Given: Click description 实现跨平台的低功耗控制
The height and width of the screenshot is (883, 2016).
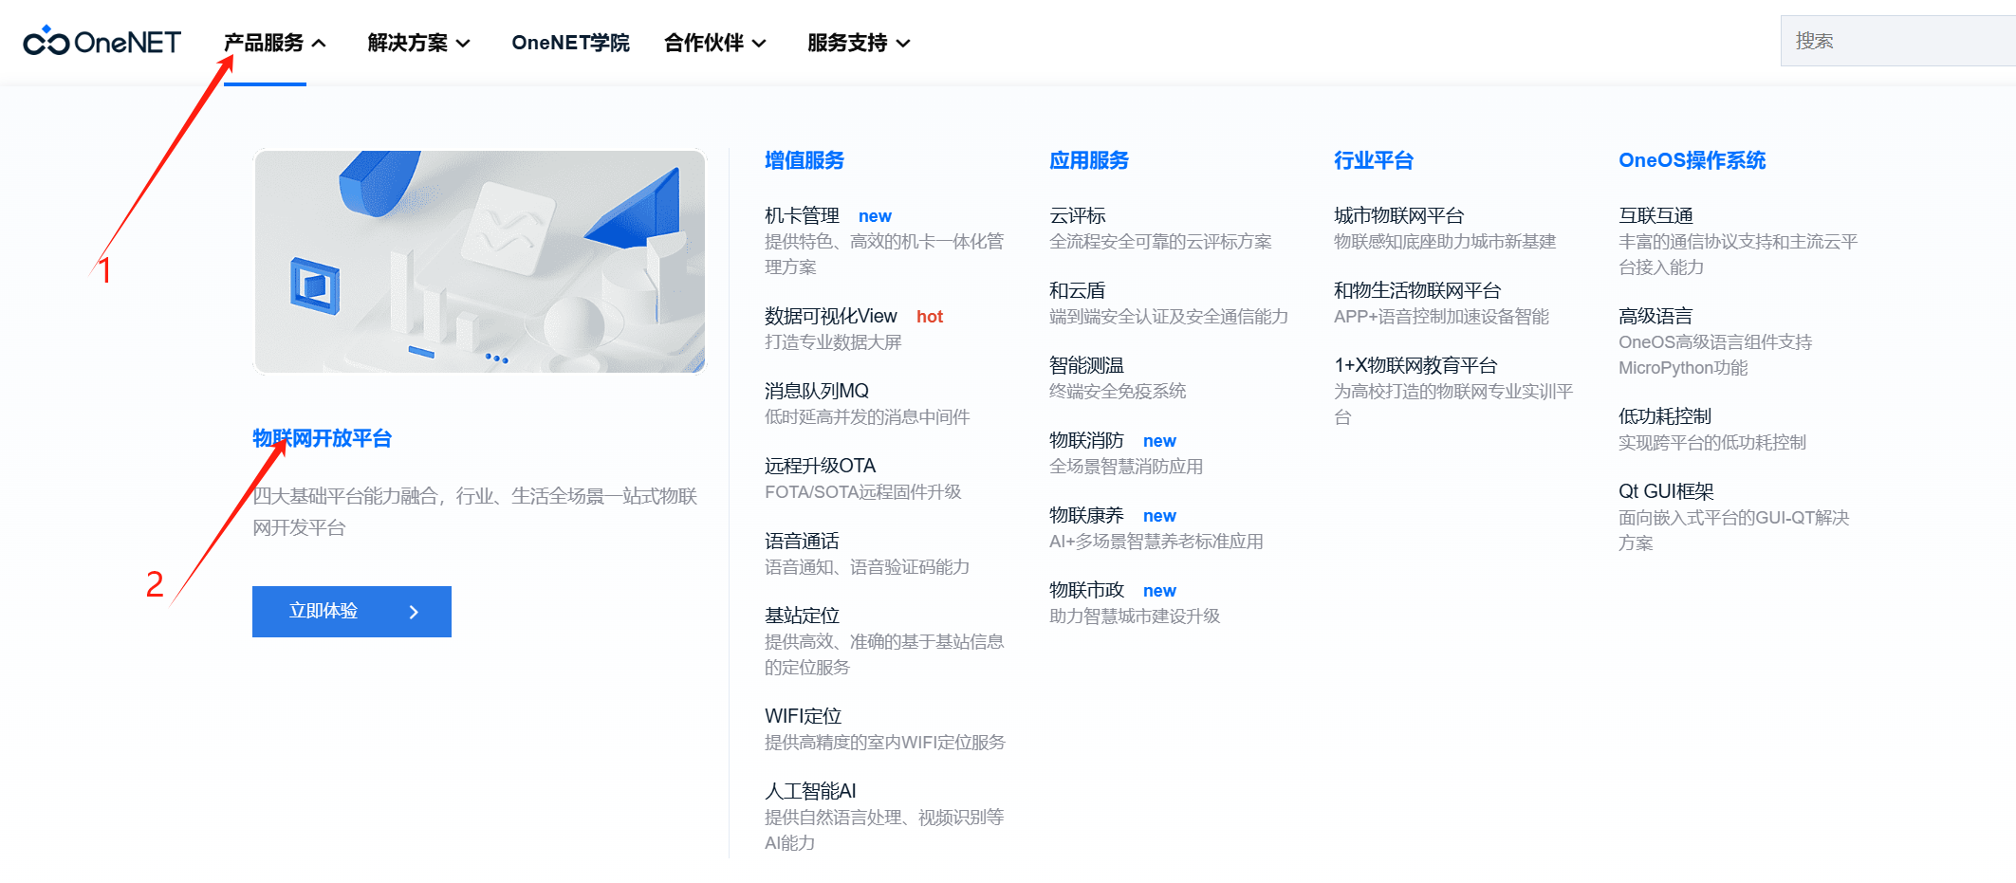Looking at the screenshot, I should coord(1712,443).
